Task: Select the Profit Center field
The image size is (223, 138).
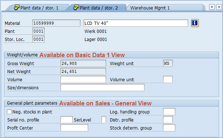Action: point(74,128)
